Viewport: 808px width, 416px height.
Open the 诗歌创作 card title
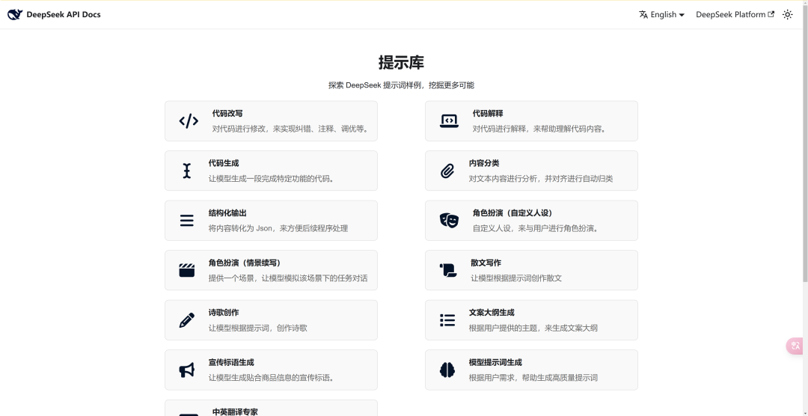(224, 313)
